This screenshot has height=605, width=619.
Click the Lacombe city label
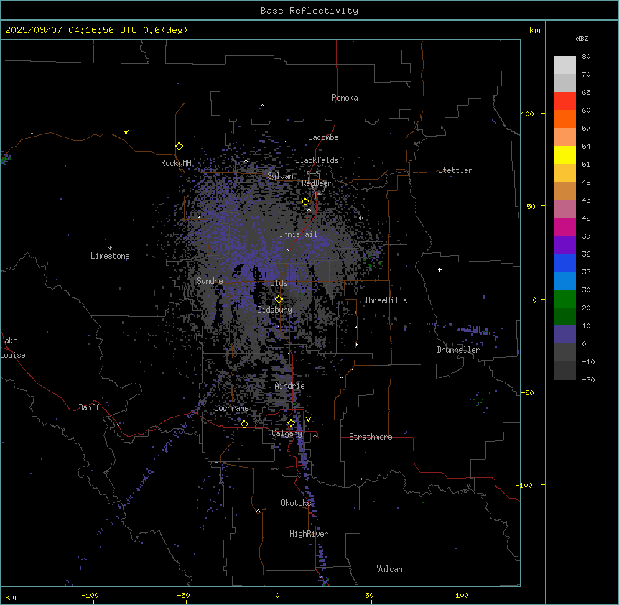[323, 137]
